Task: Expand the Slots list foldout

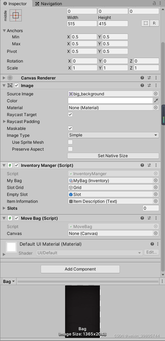Action: point(4,208)
